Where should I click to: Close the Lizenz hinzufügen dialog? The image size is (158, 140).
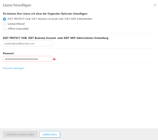click(155, 5)
